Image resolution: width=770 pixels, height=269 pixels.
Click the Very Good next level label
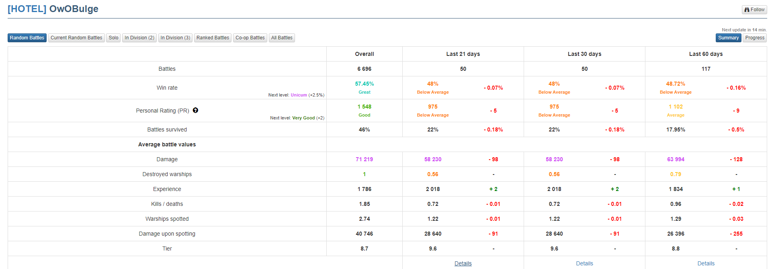(303, 118)
